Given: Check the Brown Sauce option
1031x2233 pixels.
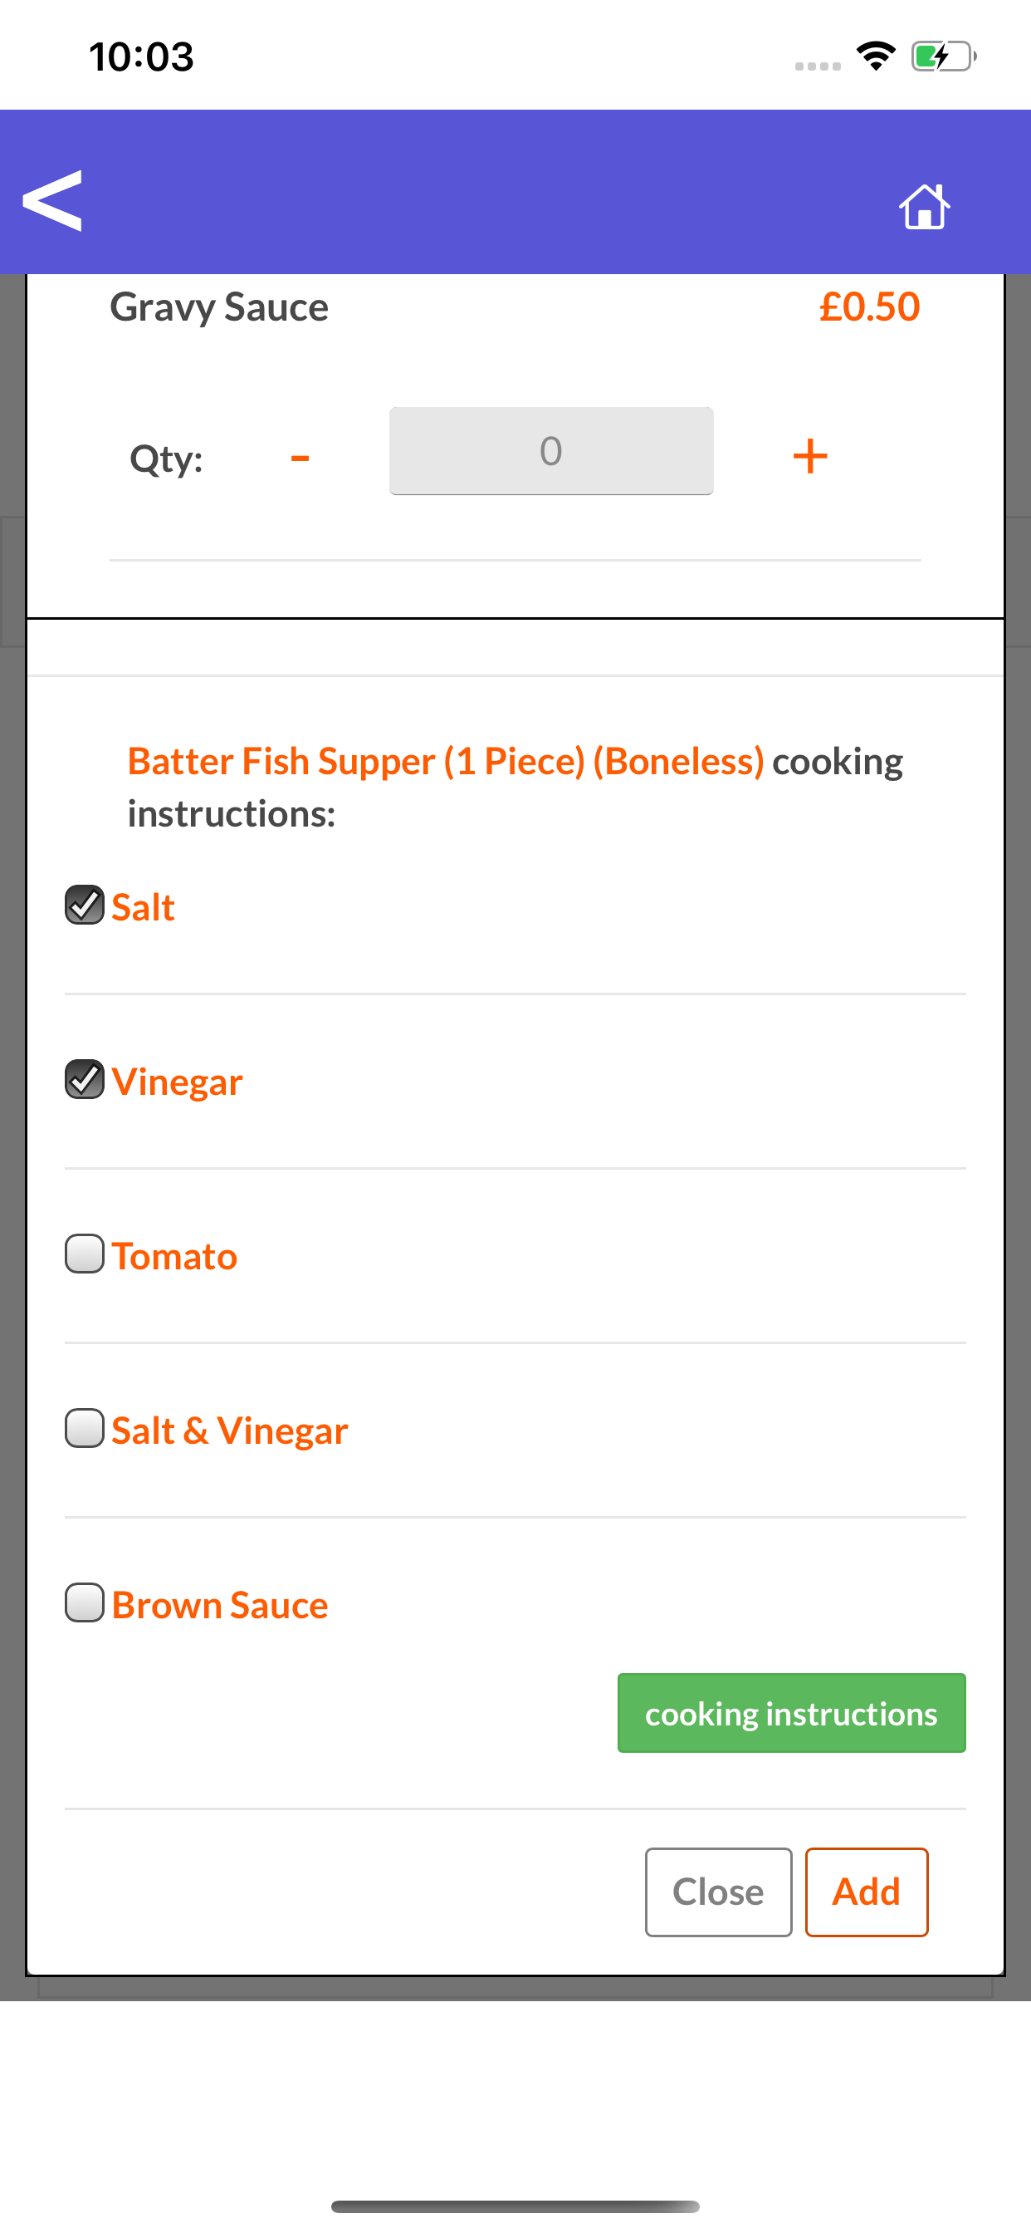Looking at the screenshot, I should (85, 1602).
